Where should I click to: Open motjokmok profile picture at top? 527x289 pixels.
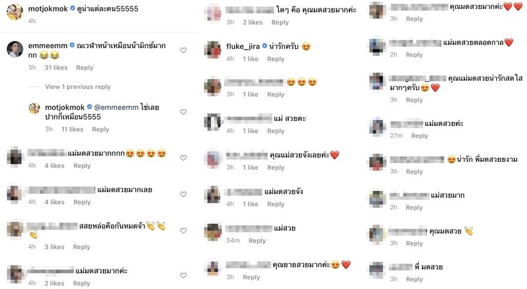[14, 11]
